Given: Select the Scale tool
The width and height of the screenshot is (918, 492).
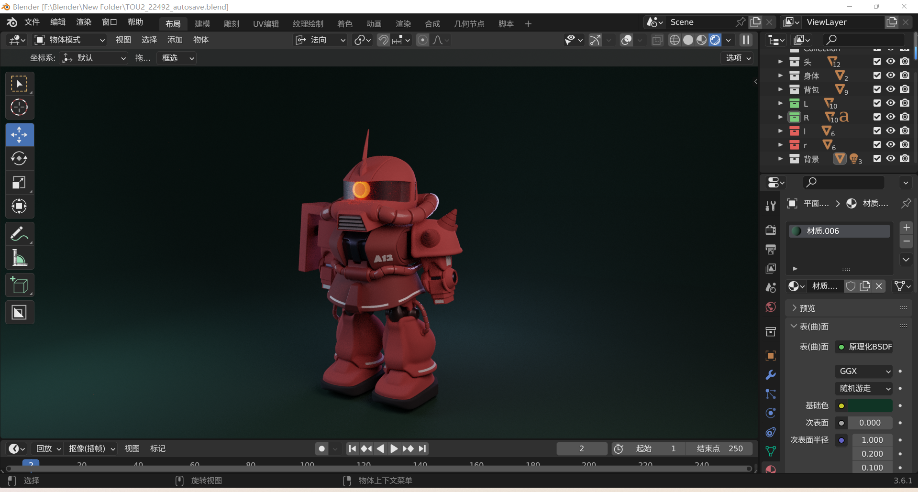Looking at the screenshot, I should [19, 182].
